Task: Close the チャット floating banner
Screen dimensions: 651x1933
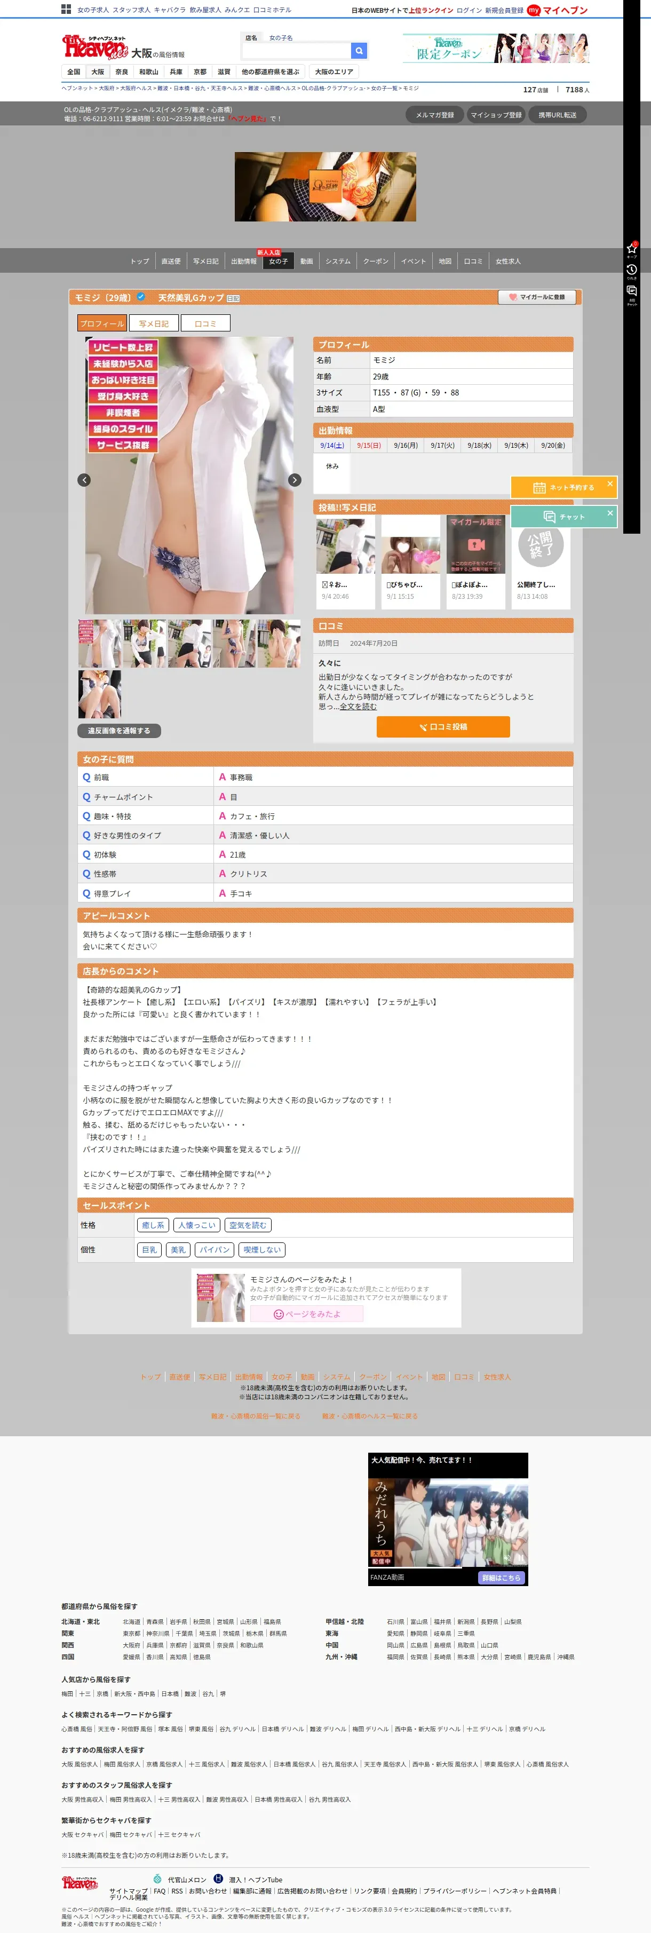Action: (610, 513)
